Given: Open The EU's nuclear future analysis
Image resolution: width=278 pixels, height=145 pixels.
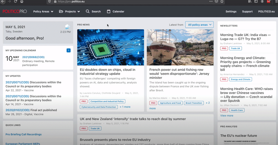Looking at the screenshot, I should (x=238, y=136).
